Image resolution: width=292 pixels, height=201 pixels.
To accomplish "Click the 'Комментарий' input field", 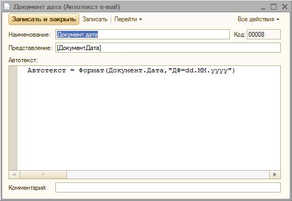I will (168, 187).
